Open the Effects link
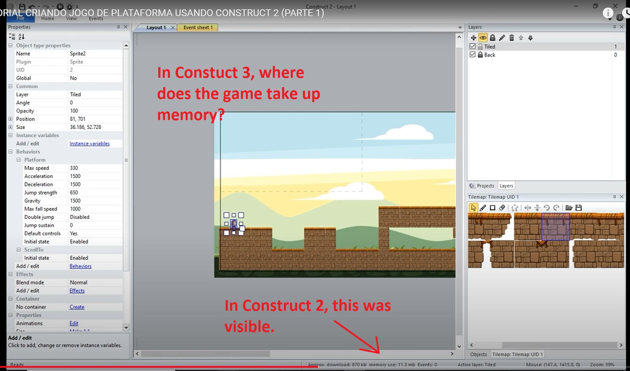Image resolution: width=630 pixels, height=371 pixels. pyautogui.click(x=77, y=290)
